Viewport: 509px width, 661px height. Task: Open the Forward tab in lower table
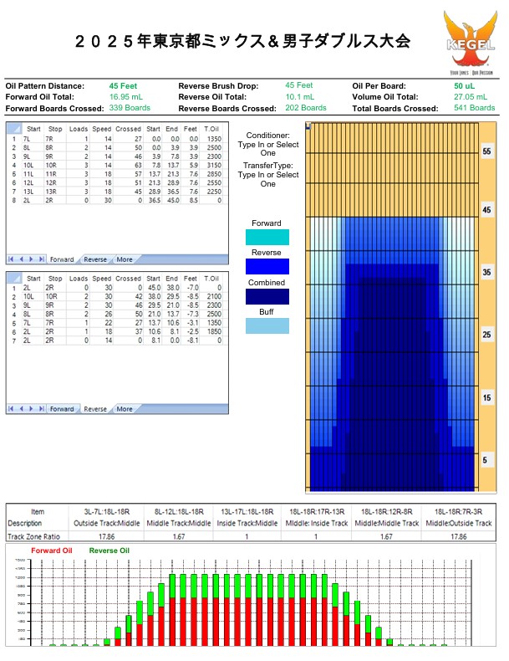(x=62, y=409)
